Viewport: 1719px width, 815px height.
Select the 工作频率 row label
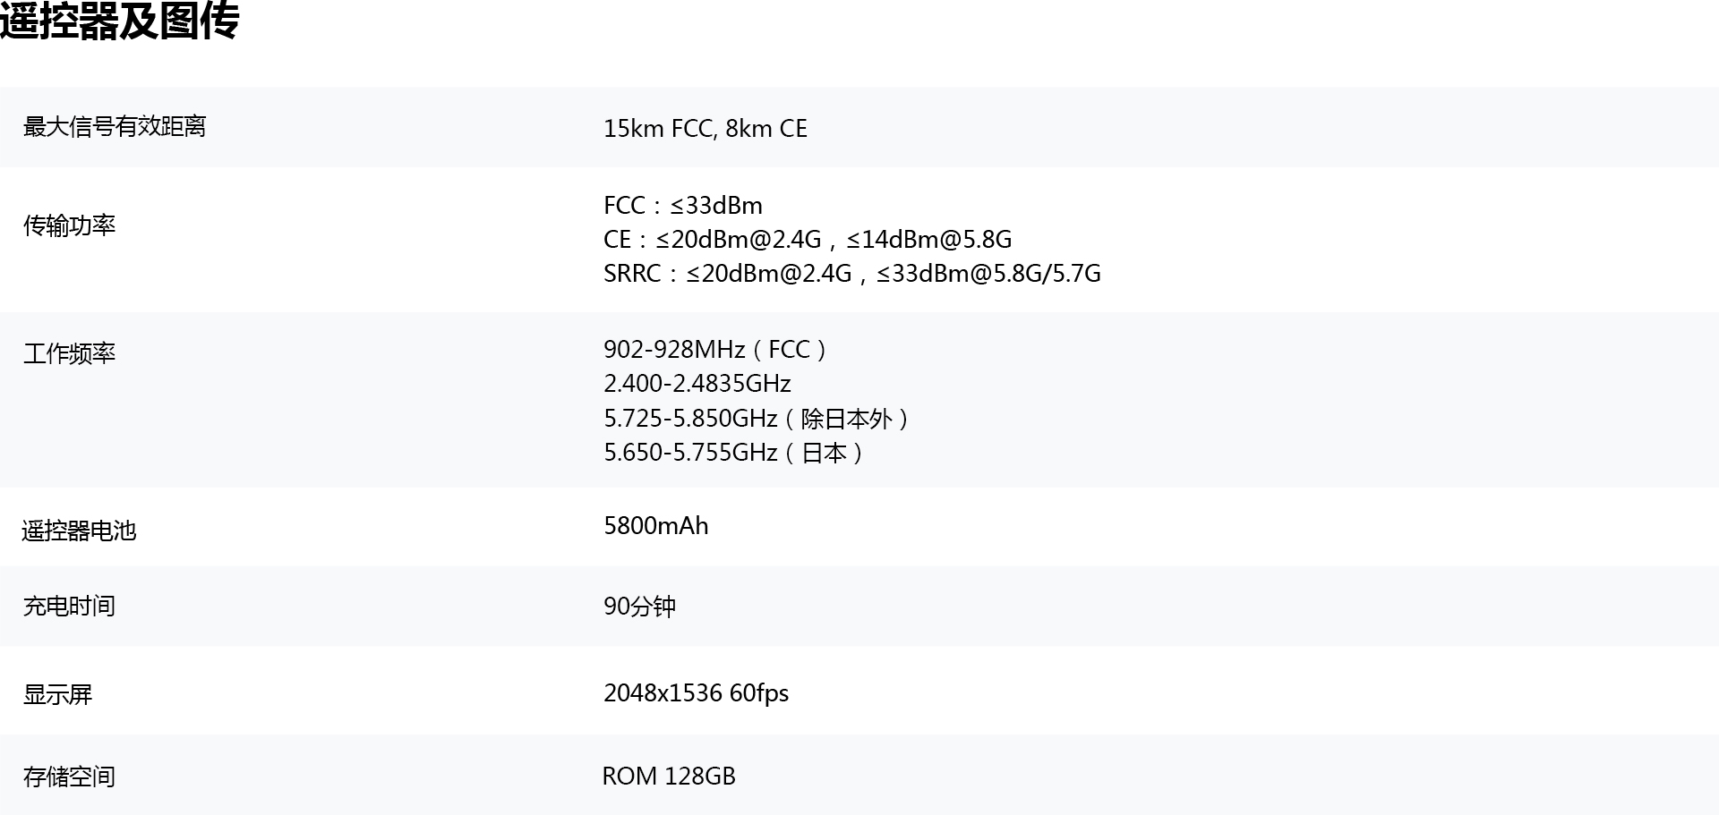[x=69, y=353]
